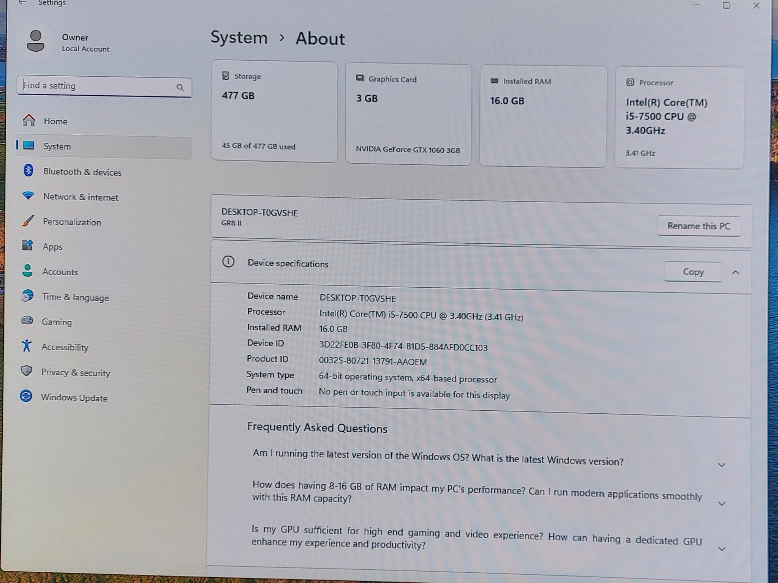
Task: Open Windows Update settings
Action: (x=74, y=398)
